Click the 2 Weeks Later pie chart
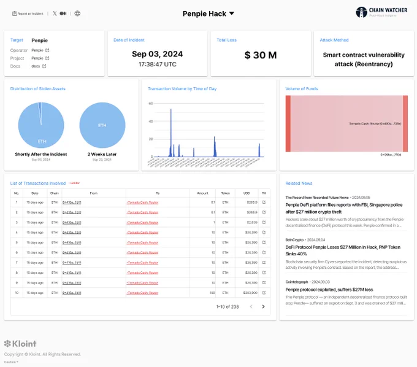This screenshot has height=367, width=417. 102,125
